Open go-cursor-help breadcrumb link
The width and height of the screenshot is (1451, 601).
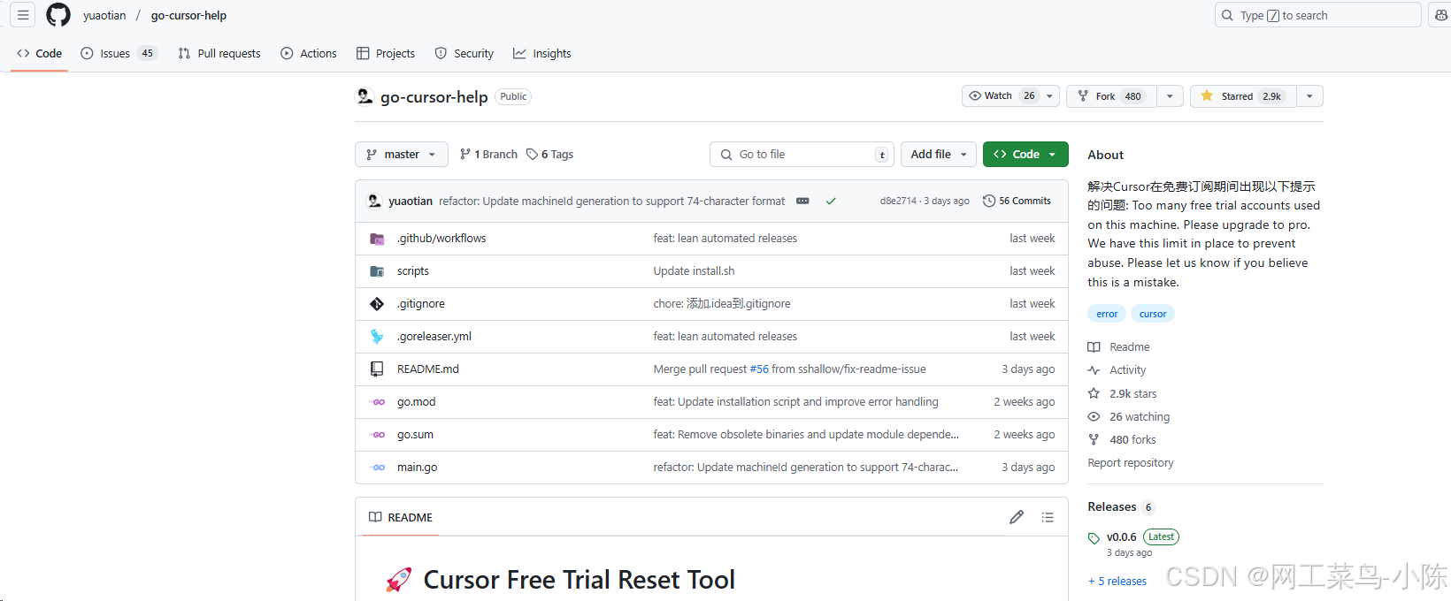point(188,15)
